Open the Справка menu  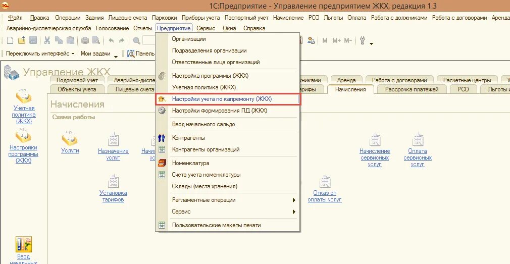coord(254,28)
